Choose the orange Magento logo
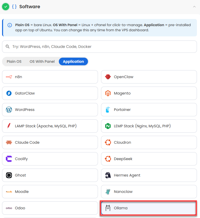This screenshot has height=218, width=200. click(x=108, y=93)
